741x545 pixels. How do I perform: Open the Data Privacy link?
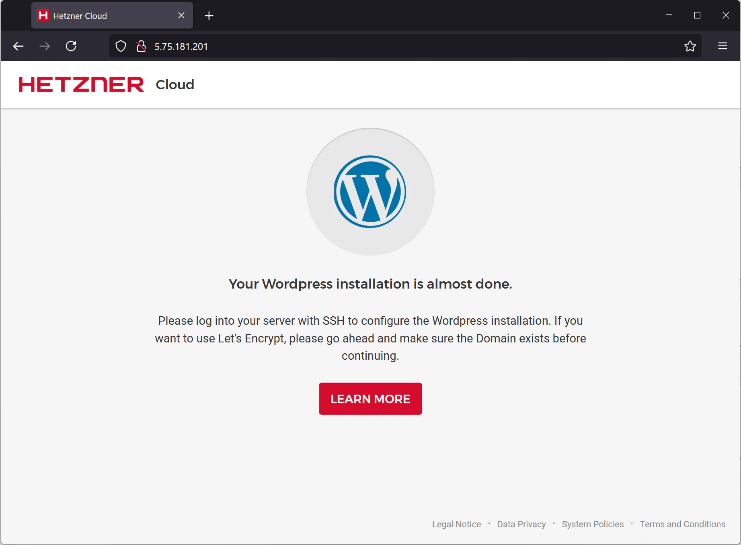(x=521, y=524)
